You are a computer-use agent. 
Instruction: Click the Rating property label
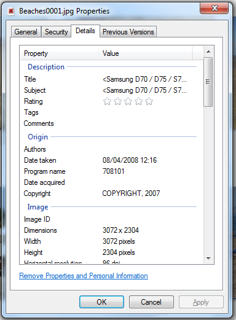(x=33, y=101)
